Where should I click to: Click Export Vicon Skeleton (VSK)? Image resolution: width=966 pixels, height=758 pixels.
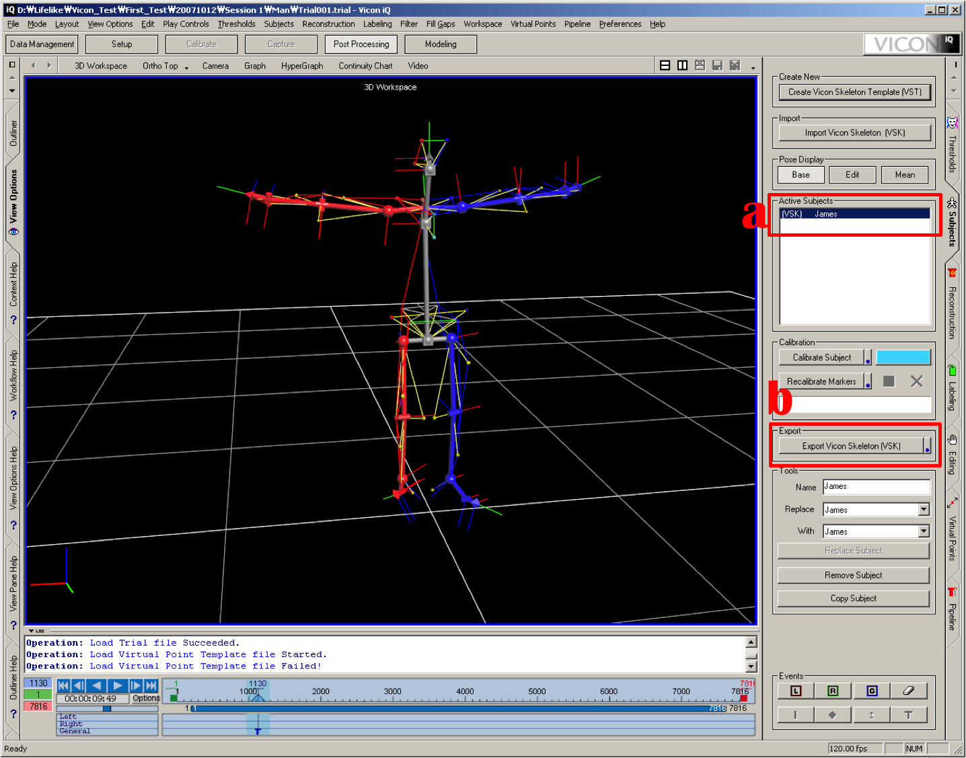click(851, 446)
